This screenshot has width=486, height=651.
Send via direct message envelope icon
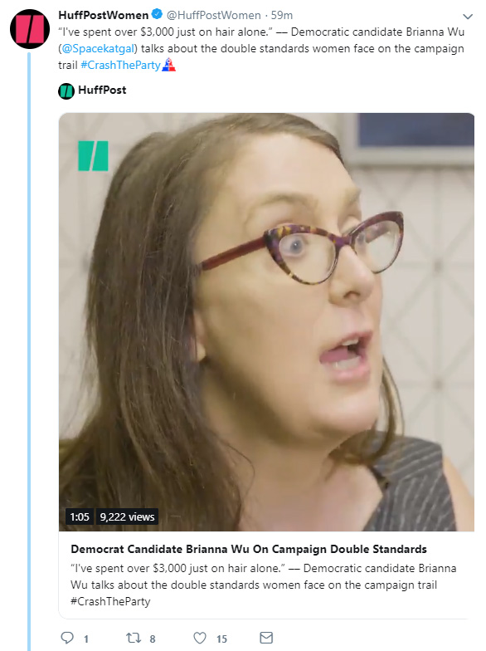pos(266,638)
